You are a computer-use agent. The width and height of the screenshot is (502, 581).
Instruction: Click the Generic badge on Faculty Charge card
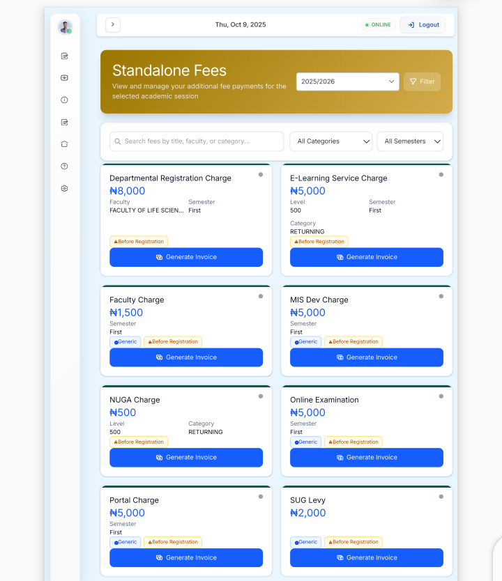pos(125,341)
